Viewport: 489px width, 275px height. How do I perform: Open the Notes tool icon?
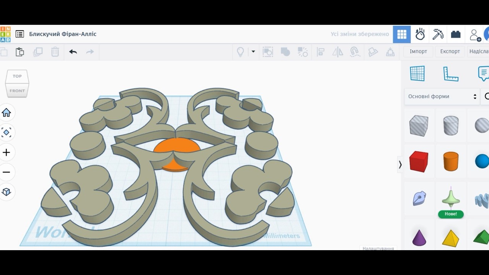(x=483, y=73)
